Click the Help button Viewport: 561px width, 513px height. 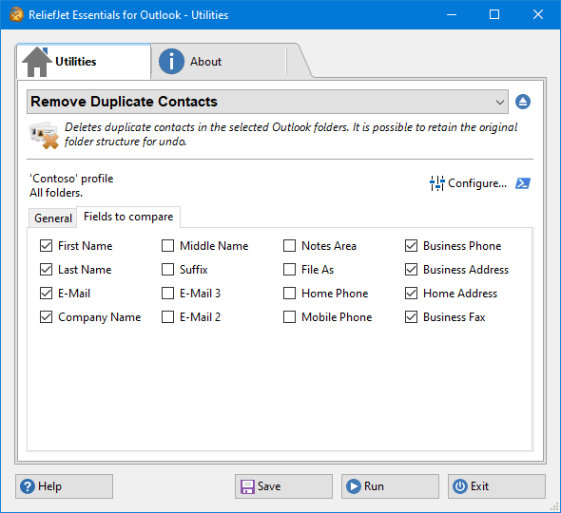coord(64,486)
